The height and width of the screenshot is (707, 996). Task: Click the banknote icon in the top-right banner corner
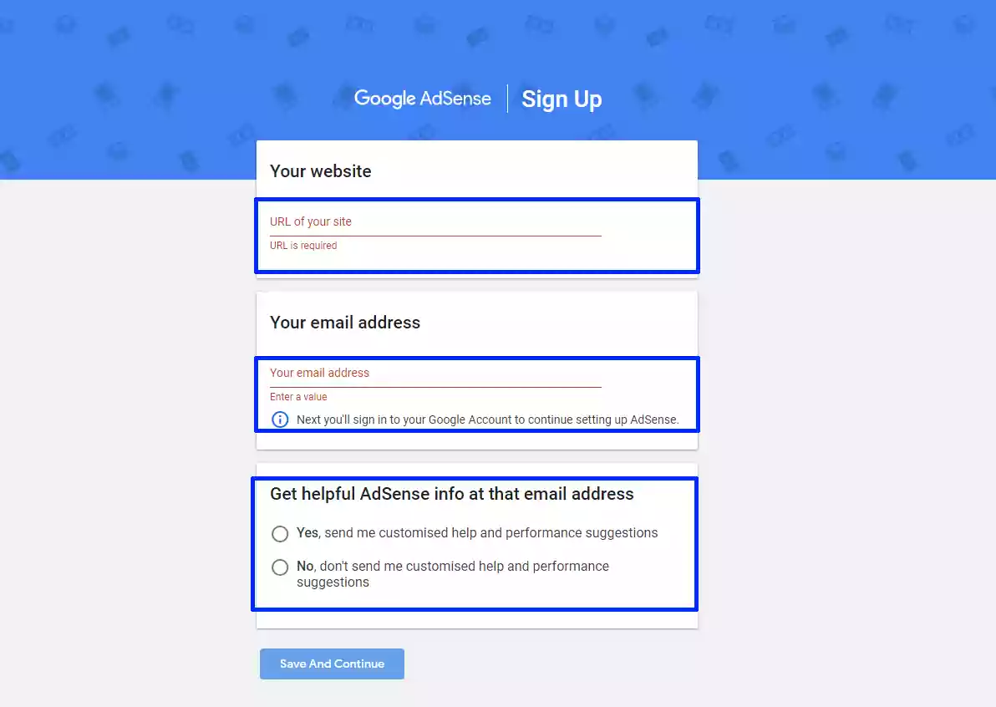click(x=965, y=24)
